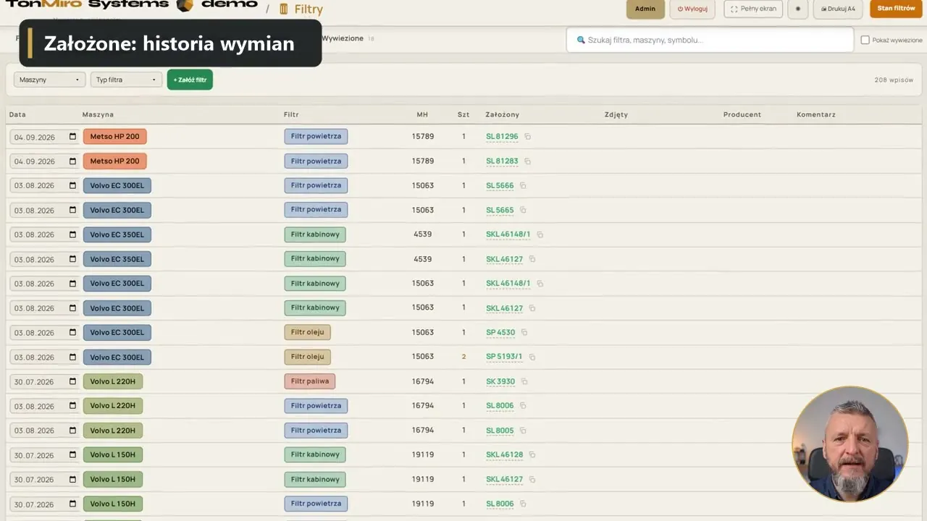The image size is (927, 521).
Task: Copy the SKL 46128 filter symbol
Action: [532, 455]
